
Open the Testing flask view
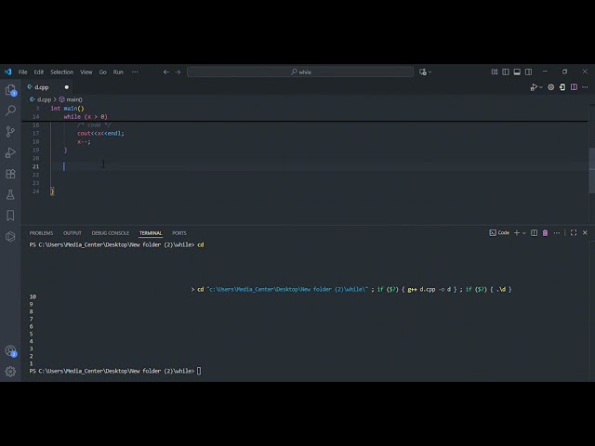point(10,194)
